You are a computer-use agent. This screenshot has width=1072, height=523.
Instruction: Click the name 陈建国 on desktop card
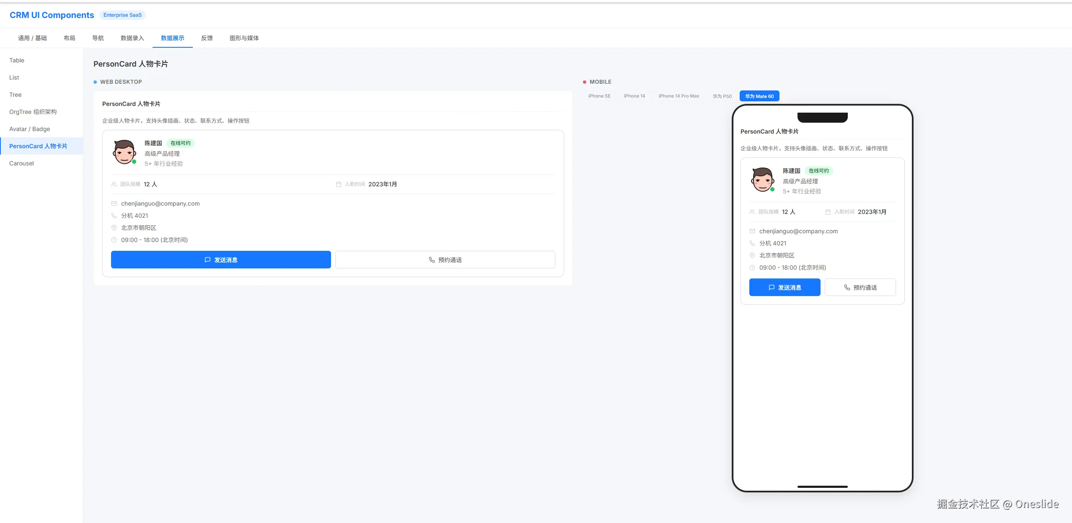tap(153, 143)
